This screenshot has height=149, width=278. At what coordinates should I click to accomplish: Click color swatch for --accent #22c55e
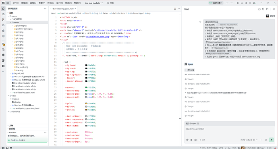[86, 87]
